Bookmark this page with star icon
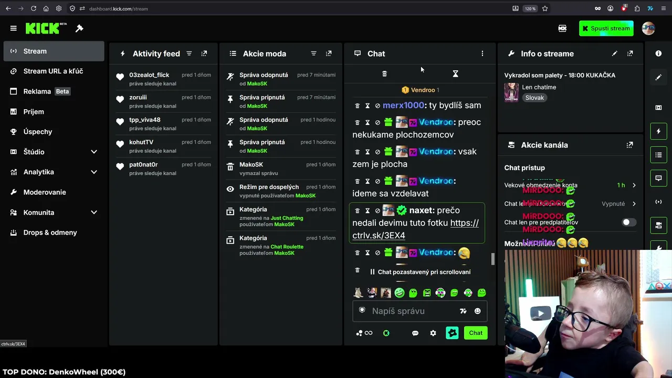 [x=545, y=8]
